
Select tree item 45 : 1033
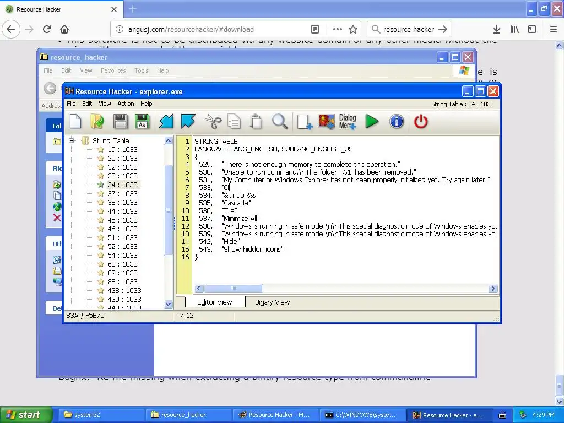(122, 220)
